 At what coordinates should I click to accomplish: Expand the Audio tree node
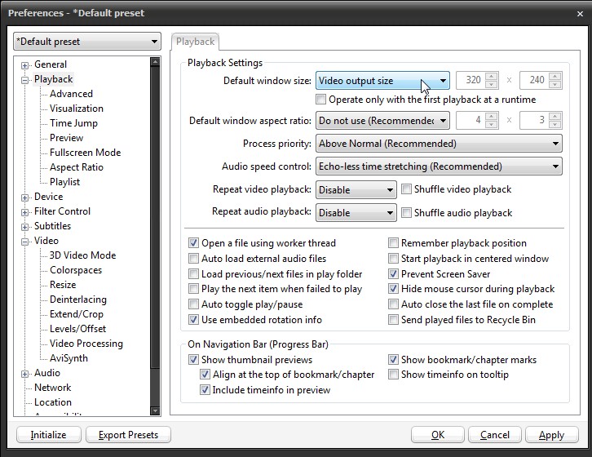(x=25, y=374)
